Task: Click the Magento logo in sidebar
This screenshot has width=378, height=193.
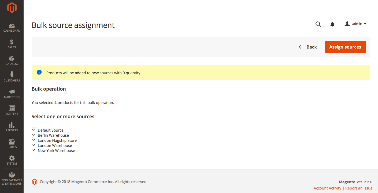Action: coord(12,8)
